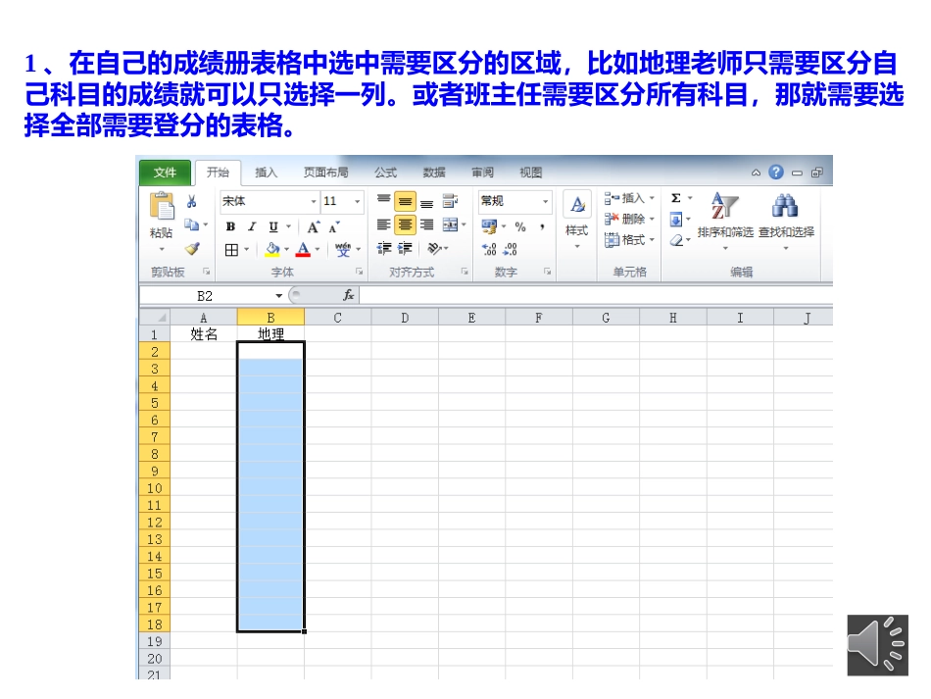Open the phonetic guide (wén 文) button
The height and width of the screenshot is (699, 931).
tap(343, 249)
